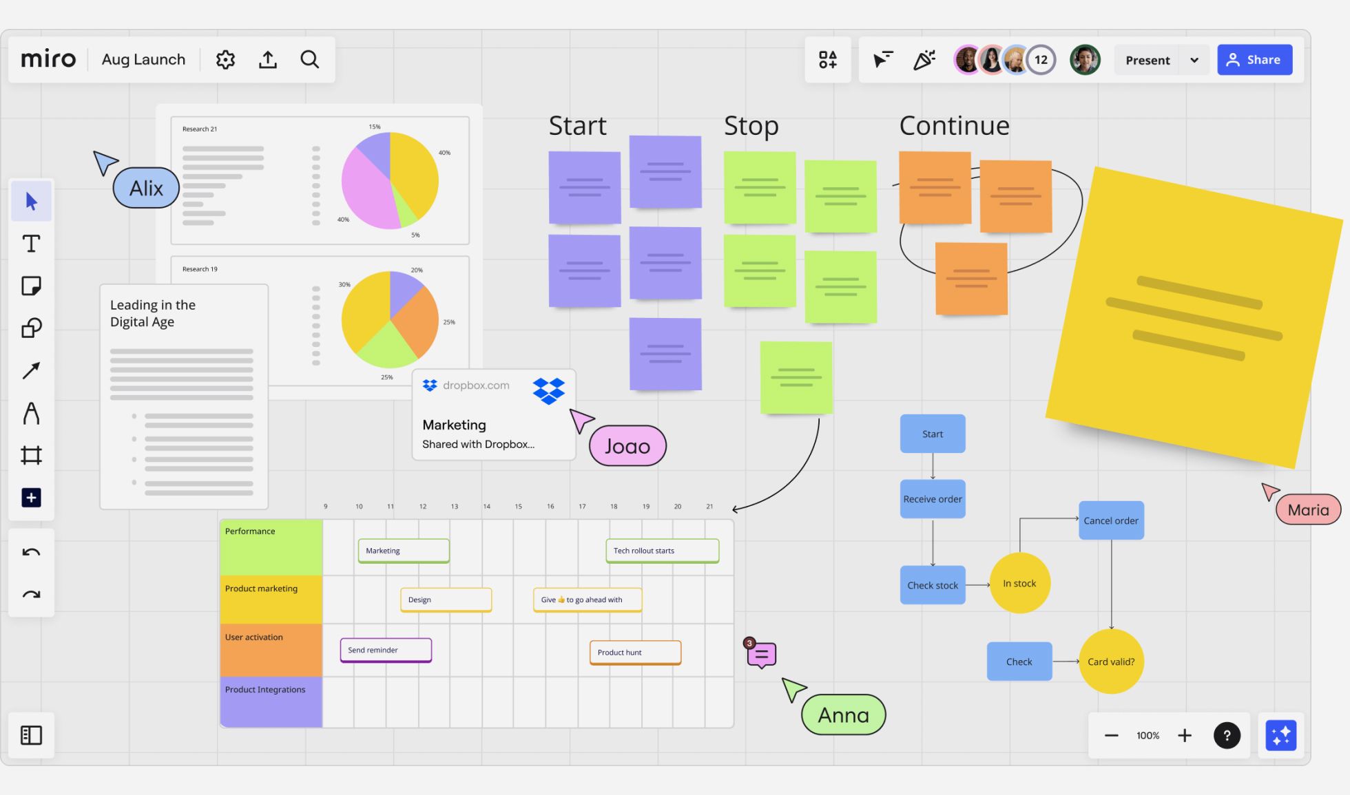
Task: Expand the Present options dropdown
Action: [1194, 60]
